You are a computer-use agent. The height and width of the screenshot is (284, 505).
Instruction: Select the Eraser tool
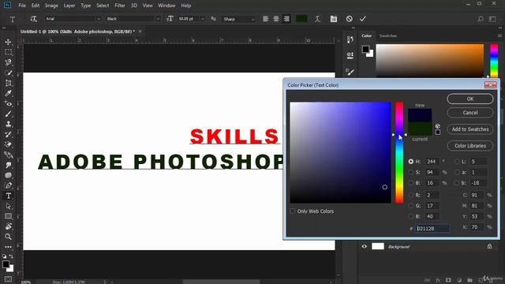click(9, 144)
